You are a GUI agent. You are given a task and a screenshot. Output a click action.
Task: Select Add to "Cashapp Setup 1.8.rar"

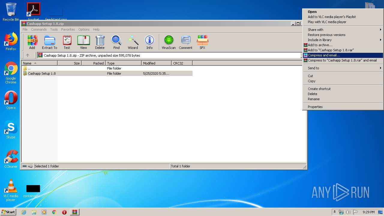pos(343,50)
